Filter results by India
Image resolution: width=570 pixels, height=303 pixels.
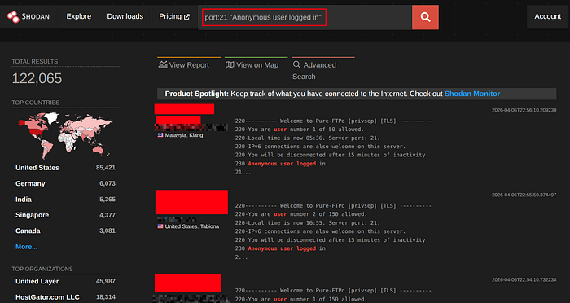(x=24, y=200)
